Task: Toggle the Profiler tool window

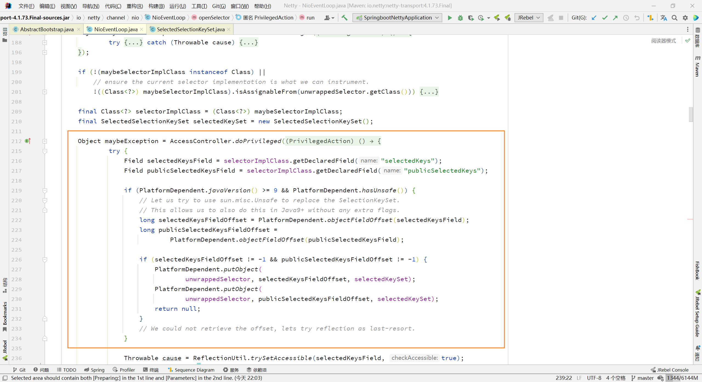Action: 124,370
